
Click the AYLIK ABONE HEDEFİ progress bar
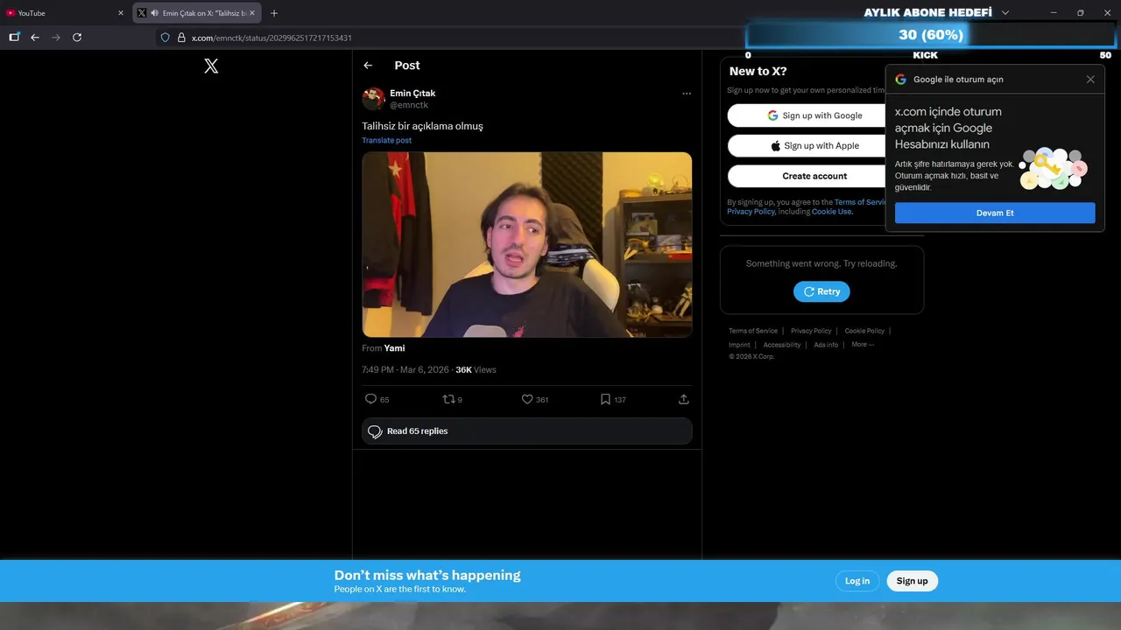click(930, 35)
